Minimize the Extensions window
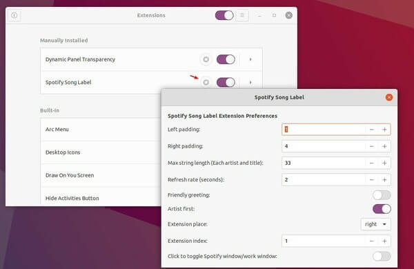Image resolution: width=414 pixels, height=269 pixels. coord(259,16)
